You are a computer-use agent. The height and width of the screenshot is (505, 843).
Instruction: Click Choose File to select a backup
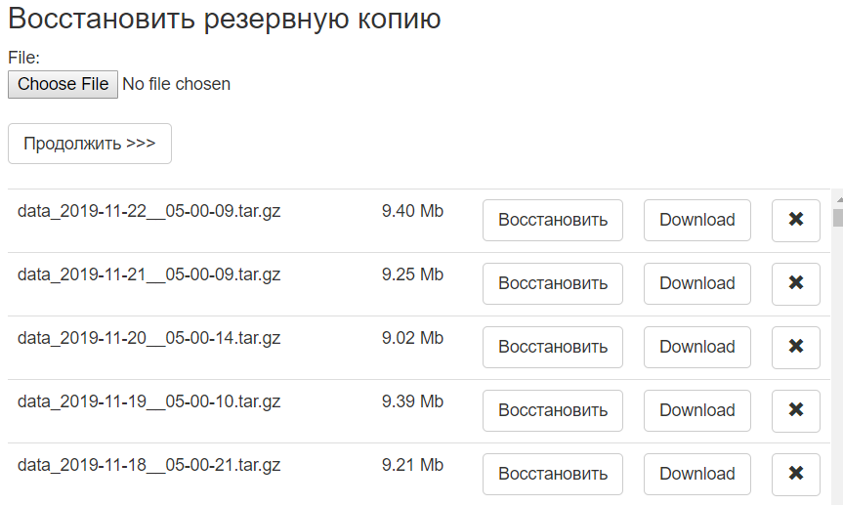[x=63, y=84]
